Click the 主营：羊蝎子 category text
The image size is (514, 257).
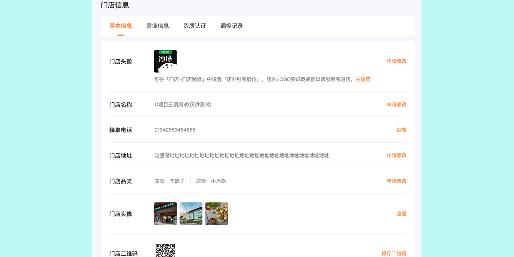point(170,181)
